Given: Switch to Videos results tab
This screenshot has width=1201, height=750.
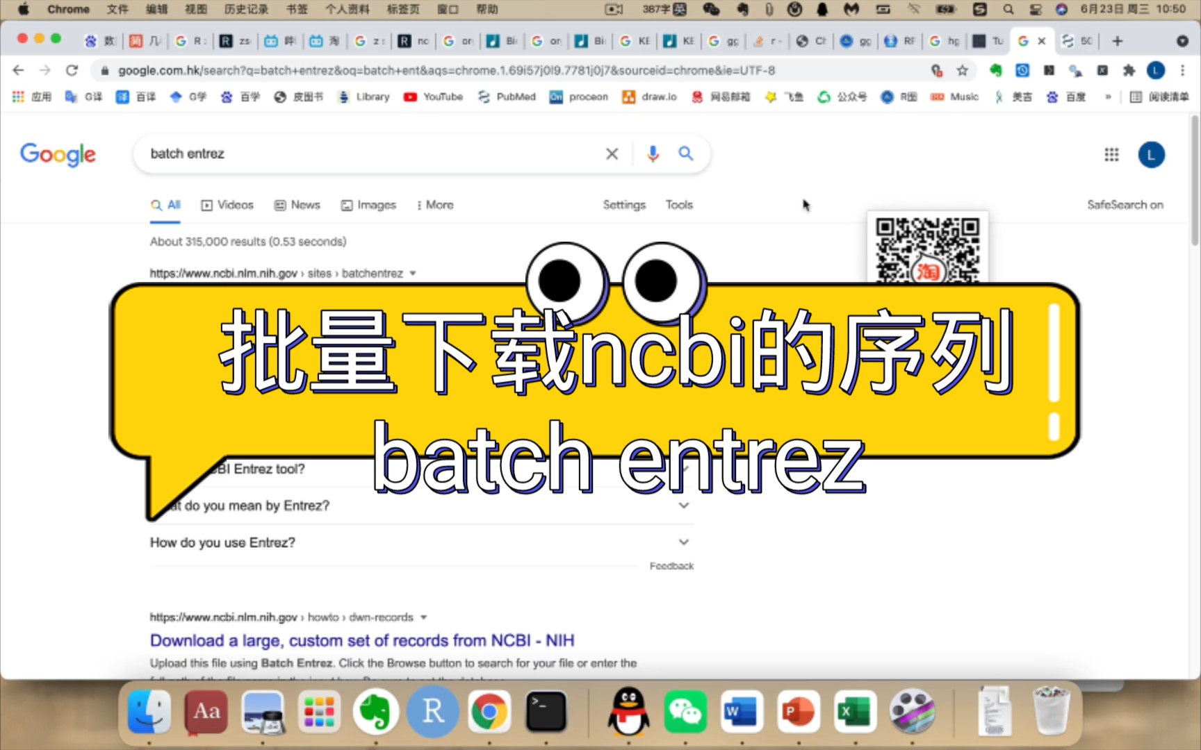Looking at the screenshot, I should [x=227, y=205].
